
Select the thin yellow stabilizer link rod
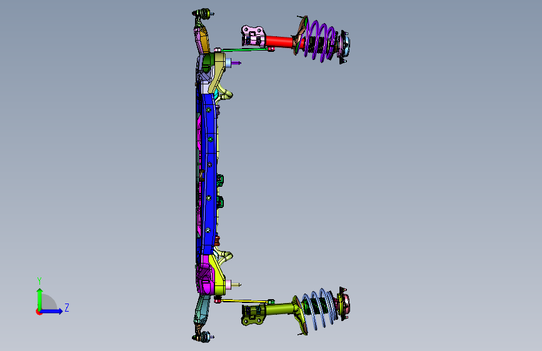245,301
